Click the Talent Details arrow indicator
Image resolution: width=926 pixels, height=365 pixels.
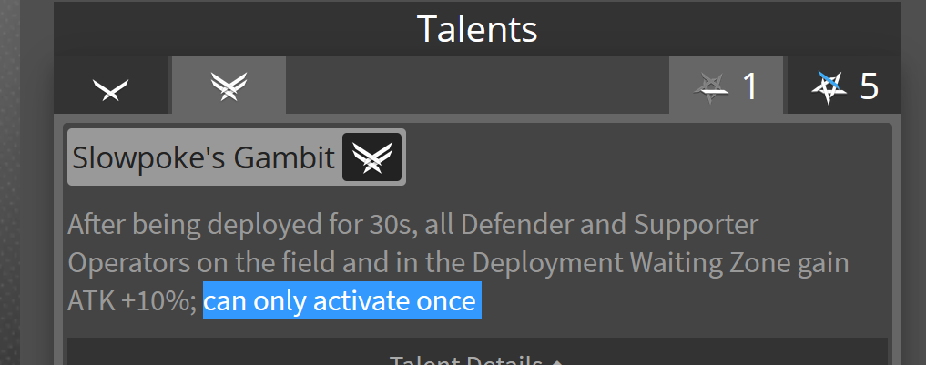click(556, 360)
